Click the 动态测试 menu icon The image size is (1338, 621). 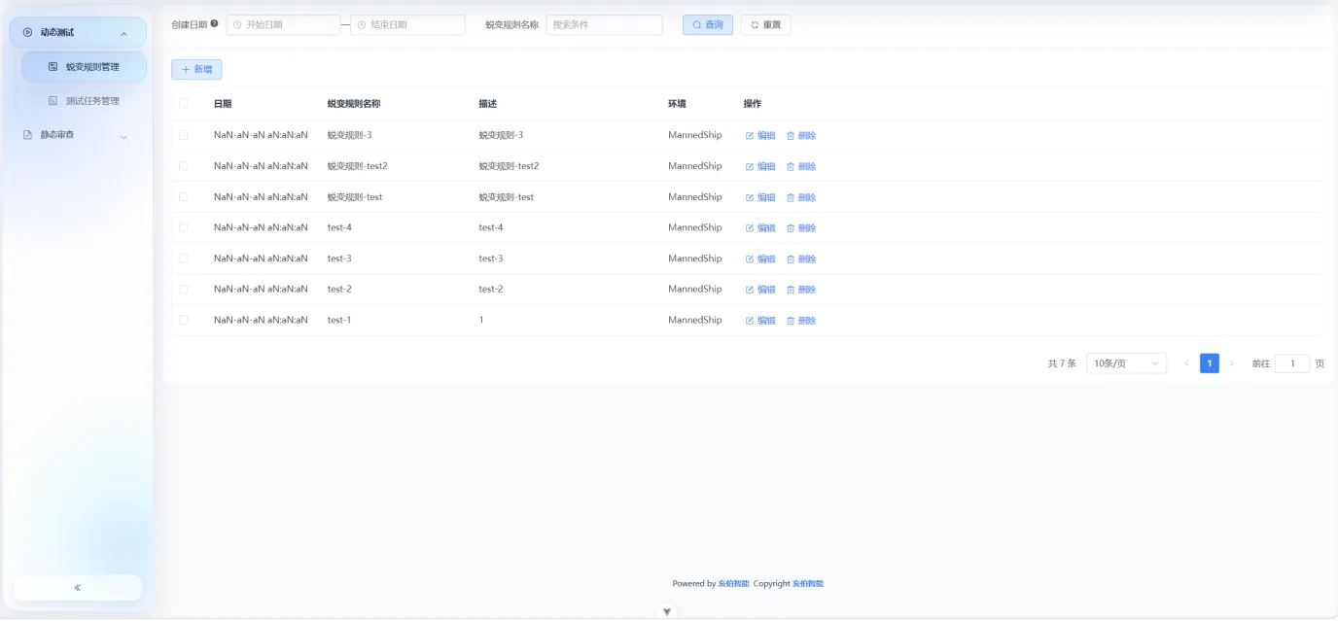(27, 32)
